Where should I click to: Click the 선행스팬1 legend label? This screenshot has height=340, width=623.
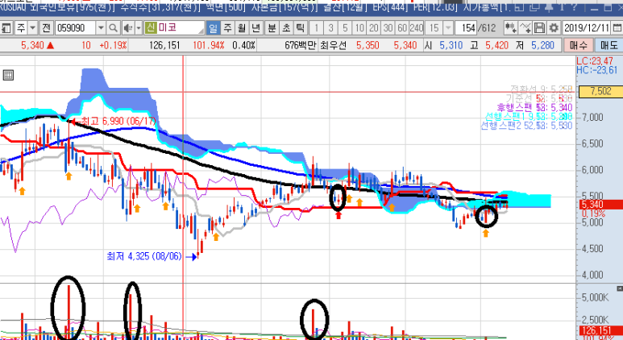pos(505,116)
